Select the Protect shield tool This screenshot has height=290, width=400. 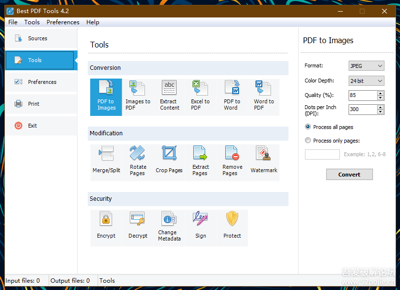pos(232,228)
